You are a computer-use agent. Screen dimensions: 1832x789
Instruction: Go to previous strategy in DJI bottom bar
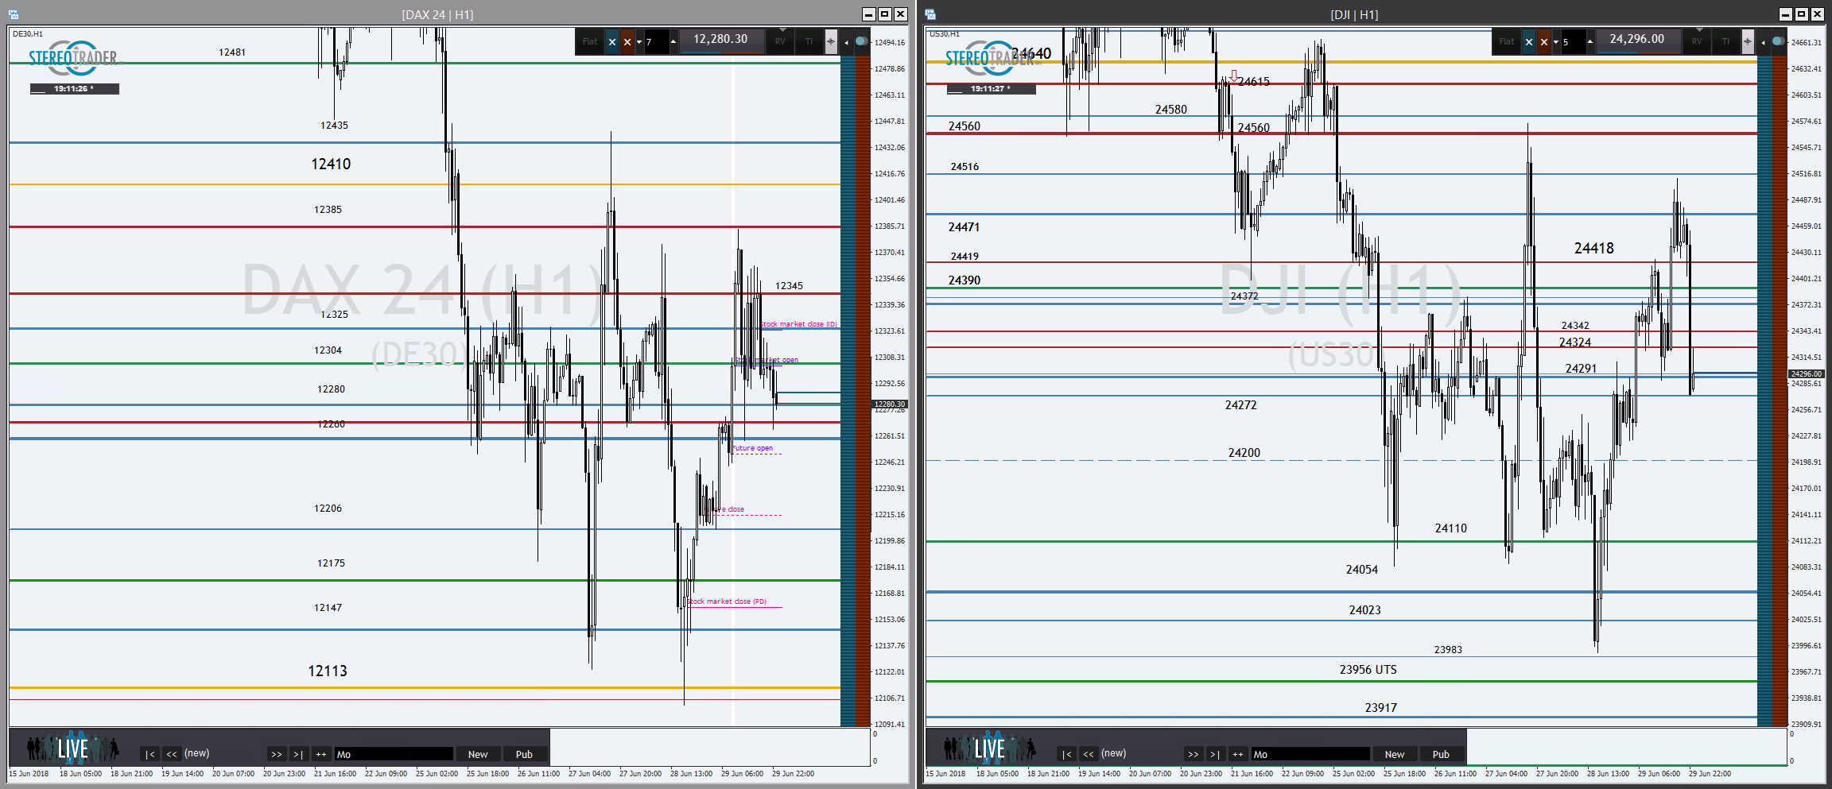[1089, 754]
